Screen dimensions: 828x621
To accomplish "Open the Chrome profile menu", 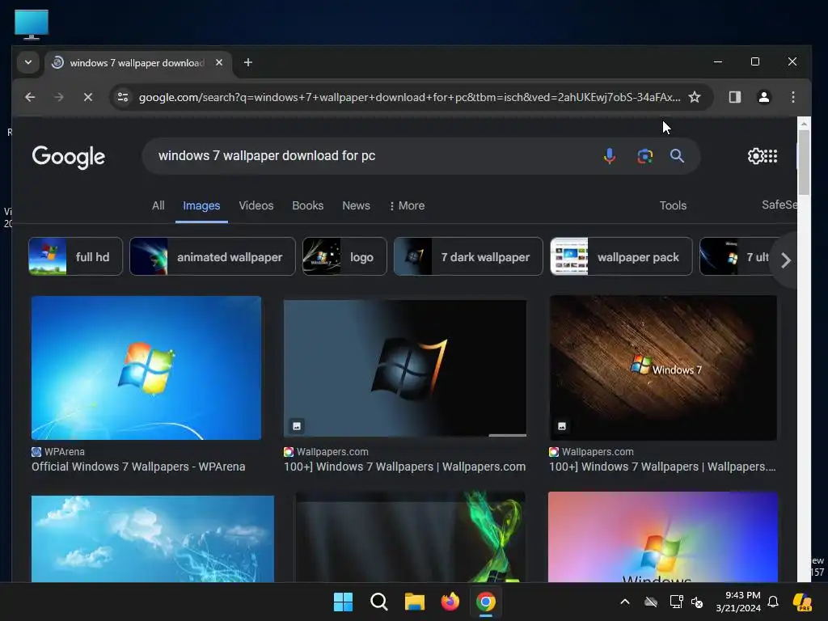I will 763,97.
